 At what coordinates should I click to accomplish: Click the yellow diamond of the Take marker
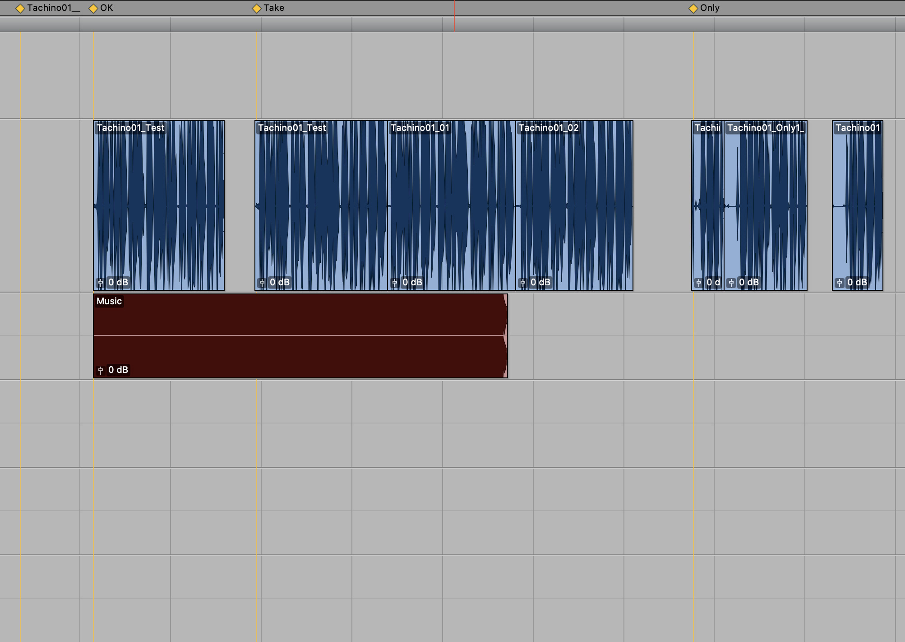pyautogui.click(x=257, y=9)
